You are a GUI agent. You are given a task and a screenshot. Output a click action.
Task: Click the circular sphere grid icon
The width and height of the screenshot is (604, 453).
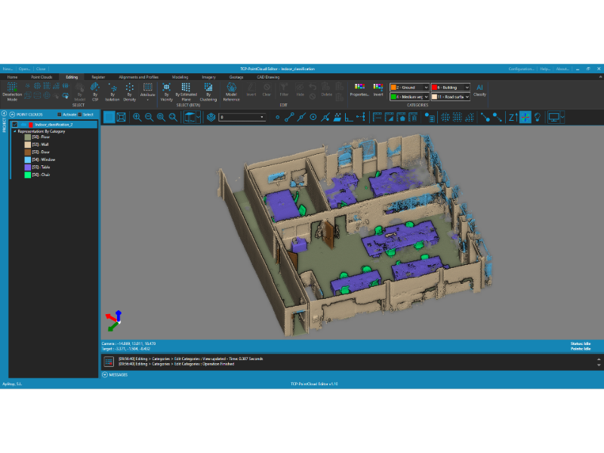click(445, 117)
